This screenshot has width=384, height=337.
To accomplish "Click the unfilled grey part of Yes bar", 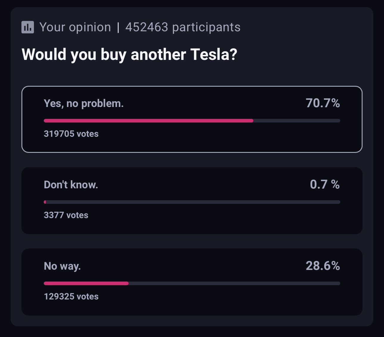I will (296, 121).
